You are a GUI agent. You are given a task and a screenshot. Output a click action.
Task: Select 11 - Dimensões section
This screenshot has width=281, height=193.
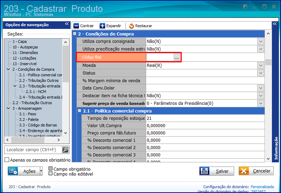25,53
